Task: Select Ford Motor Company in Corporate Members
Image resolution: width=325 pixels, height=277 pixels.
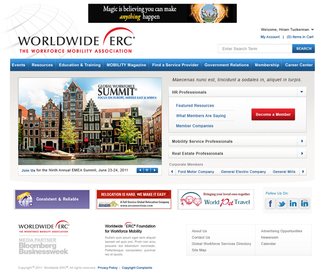Action: tap(196, 171)
